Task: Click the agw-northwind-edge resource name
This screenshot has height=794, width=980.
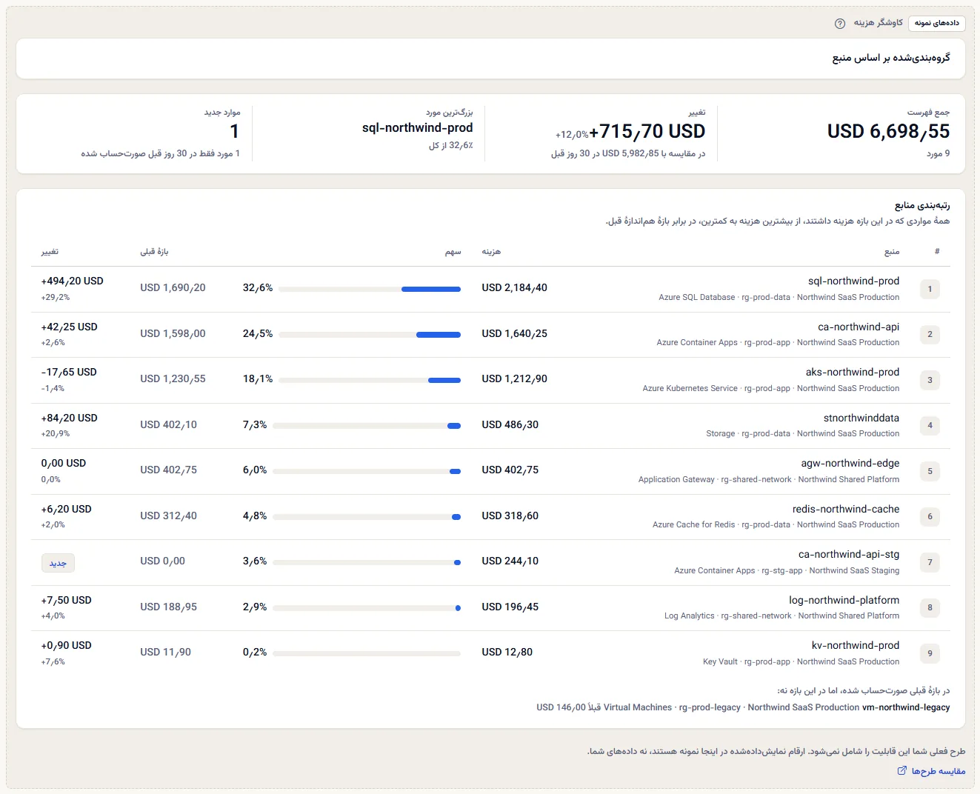Action: click(x=850, y=464)
